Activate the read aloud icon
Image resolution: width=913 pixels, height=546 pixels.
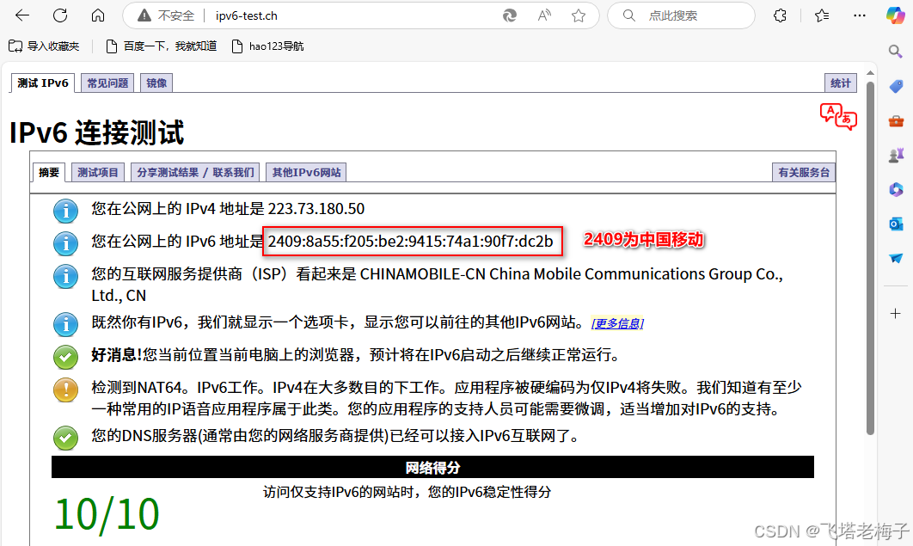[544, 15]
